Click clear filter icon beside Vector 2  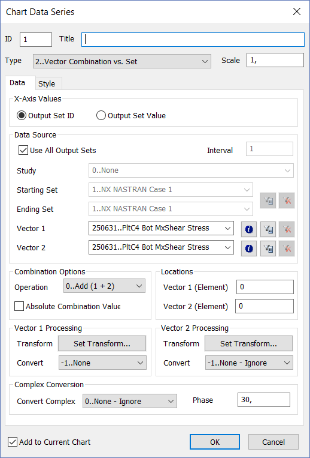[287, 249]
